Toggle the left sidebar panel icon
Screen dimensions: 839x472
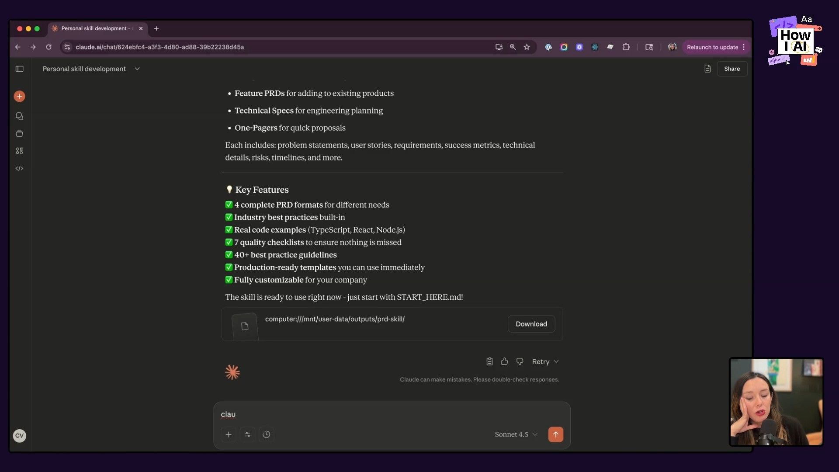click(x=19, y=69)
